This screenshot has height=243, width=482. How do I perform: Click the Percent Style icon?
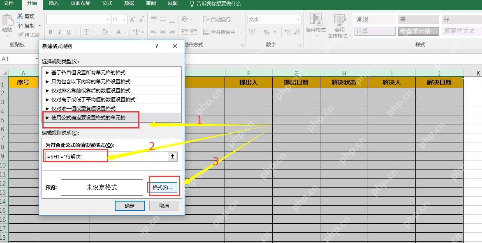click(x=266, y=32)
